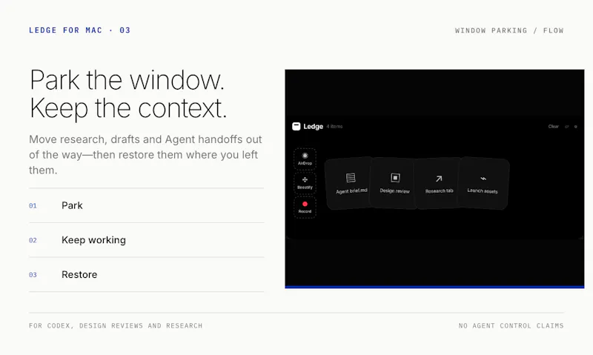This screenshot has height=355, width=593.
Task: Open the Launch assets card
Action: 483,183
